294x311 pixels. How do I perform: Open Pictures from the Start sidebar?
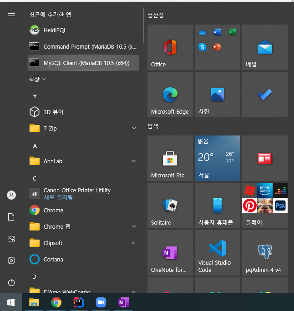pos(11,239)
